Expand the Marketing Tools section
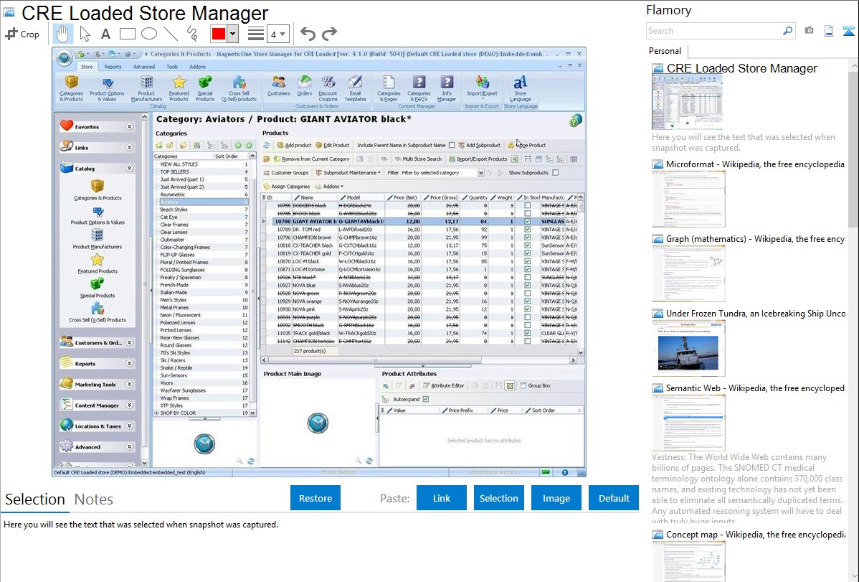This screenshot has width=859, height=582. (x=129, y=385)
